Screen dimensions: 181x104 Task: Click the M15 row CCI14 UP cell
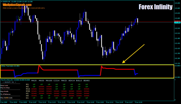pos(57,89)
